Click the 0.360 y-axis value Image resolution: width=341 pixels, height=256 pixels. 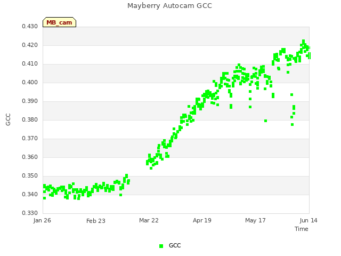[30, 157]
